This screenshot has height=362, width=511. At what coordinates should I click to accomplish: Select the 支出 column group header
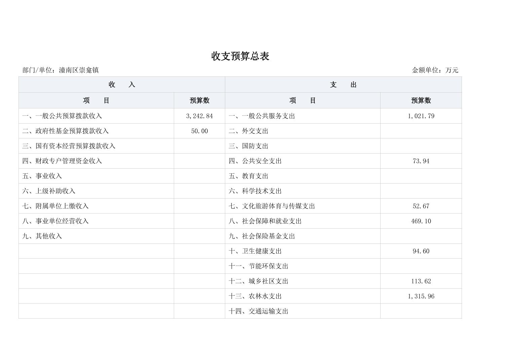pyautogui.click(x=343, y=85)
